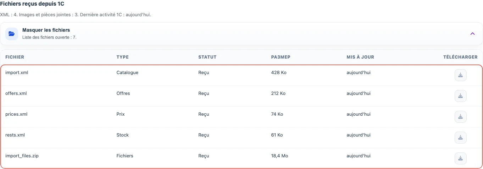Click the MIS À JOUR column header
Image resolution: width=483 pixels, height=169 pixels.
pos(360,57)
